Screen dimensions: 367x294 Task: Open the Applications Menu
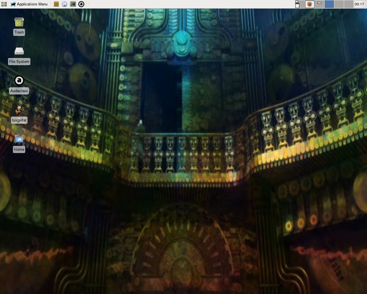[29, 4]
